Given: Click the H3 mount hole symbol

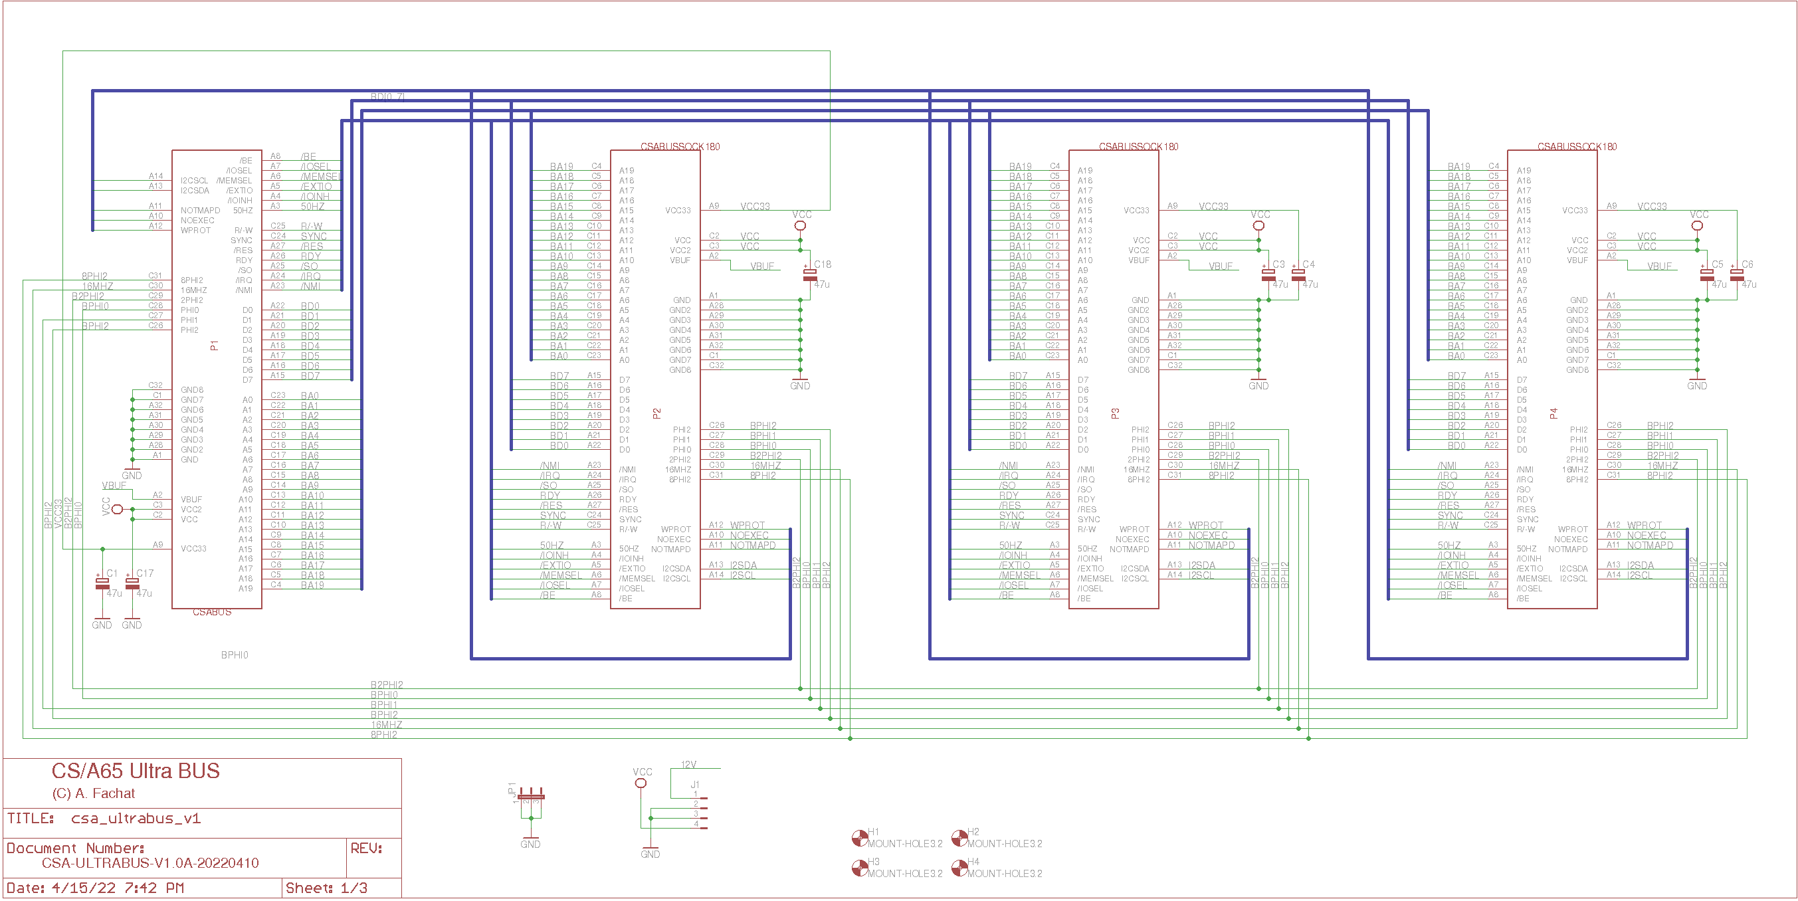Looking at the screenshot, I should click(859, 868).
